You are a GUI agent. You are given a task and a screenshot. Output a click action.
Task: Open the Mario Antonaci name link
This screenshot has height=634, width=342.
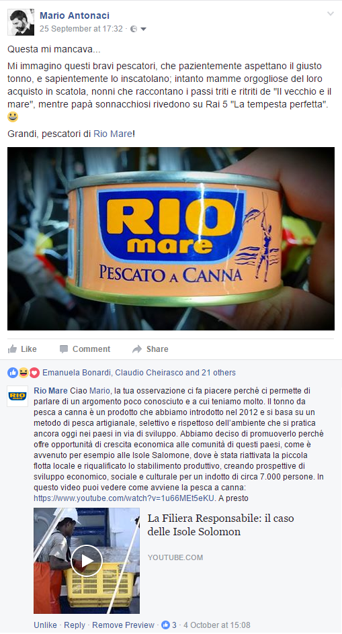[75, 15]
